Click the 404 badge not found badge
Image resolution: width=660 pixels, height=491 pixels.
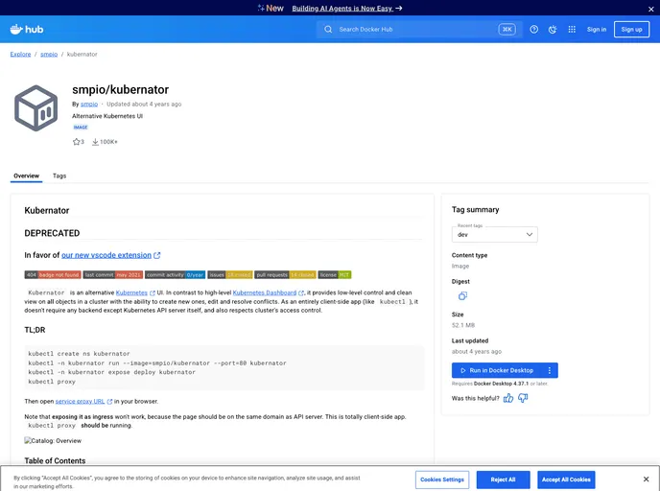pyautogui.click(x=53, y=274)
